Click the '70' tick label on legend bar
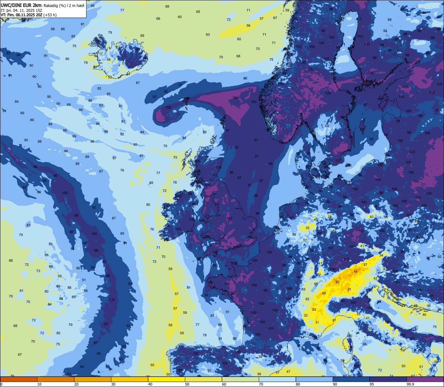Viewport: 444px width, 387px height. click(261, 384)
